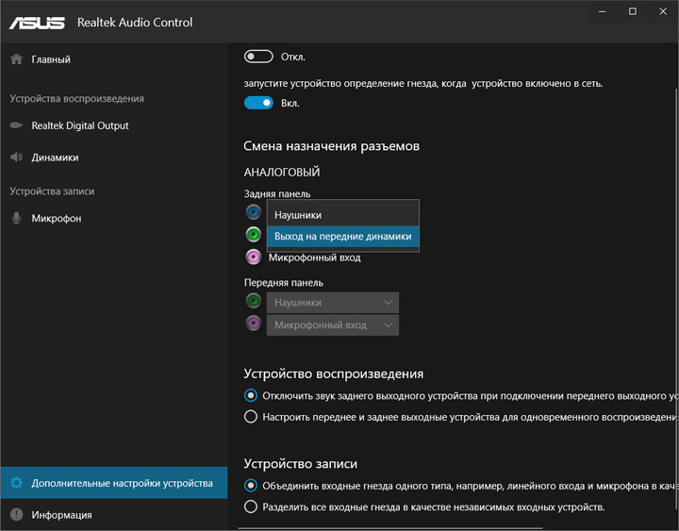Click the gear icon for additional settings
Image resolution: width=679 pixels, height=531 pixels.
[x=16, y=483]
